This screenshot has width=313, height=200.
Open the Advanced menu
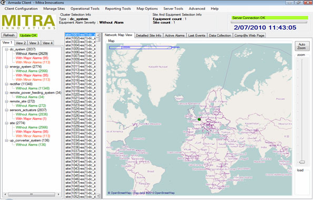197,9
